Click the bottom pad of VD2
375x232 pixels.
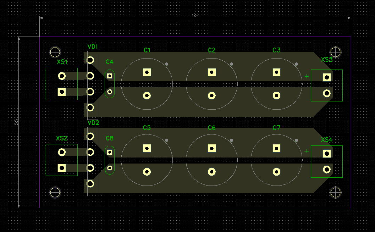(90, 183)
